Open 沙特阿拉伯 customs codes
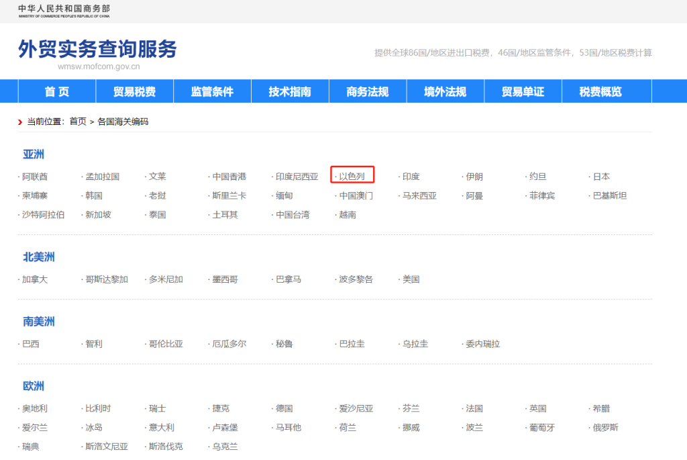 click(x=44, y=215)
